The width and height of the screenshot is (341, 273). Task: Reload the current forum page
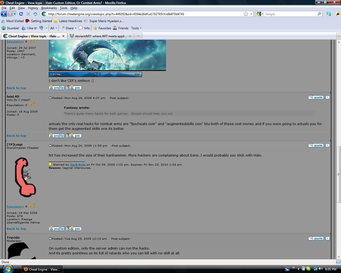click(x=21, y=14)
